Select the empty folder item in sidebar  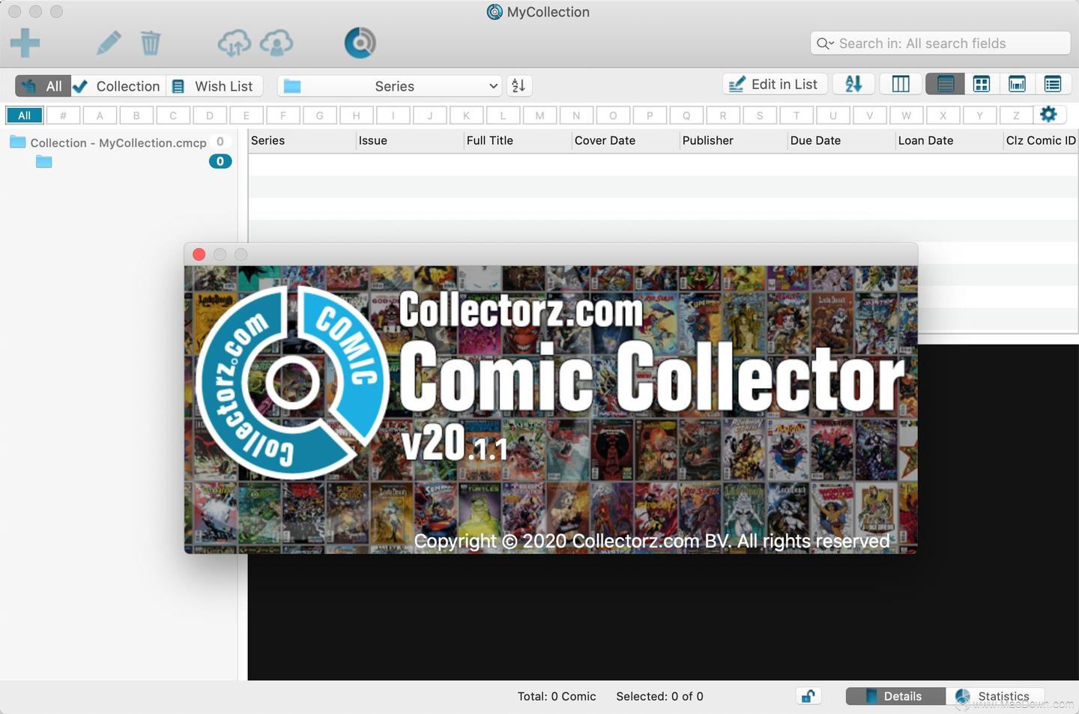pos(44,162)
